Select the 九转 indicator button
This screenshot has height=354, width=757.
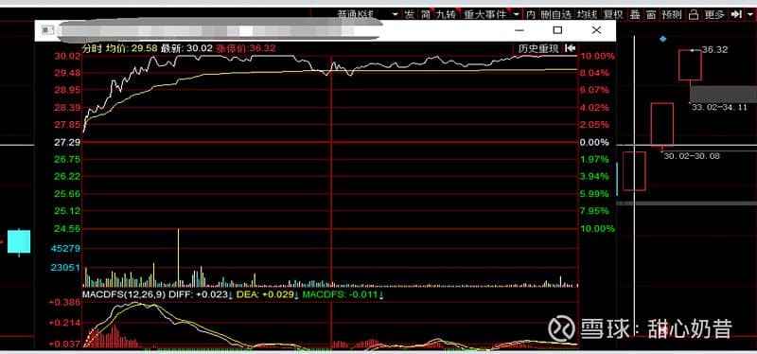click(446, 14)
